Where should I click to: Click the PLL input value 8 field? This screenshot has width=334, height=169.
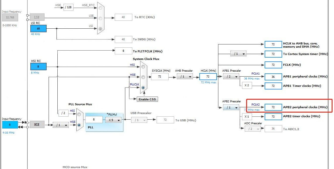pyautogui.click(x=94, y=120)
